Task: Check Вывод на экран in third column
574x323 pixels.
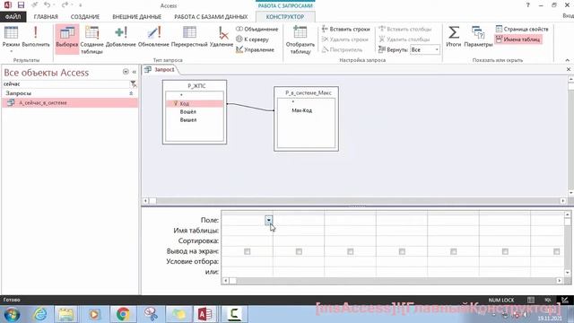Action: pyautogui.click(x=351, y=251)
